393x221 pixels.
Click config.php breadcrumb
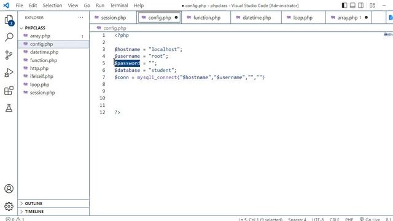pos(115,28)
